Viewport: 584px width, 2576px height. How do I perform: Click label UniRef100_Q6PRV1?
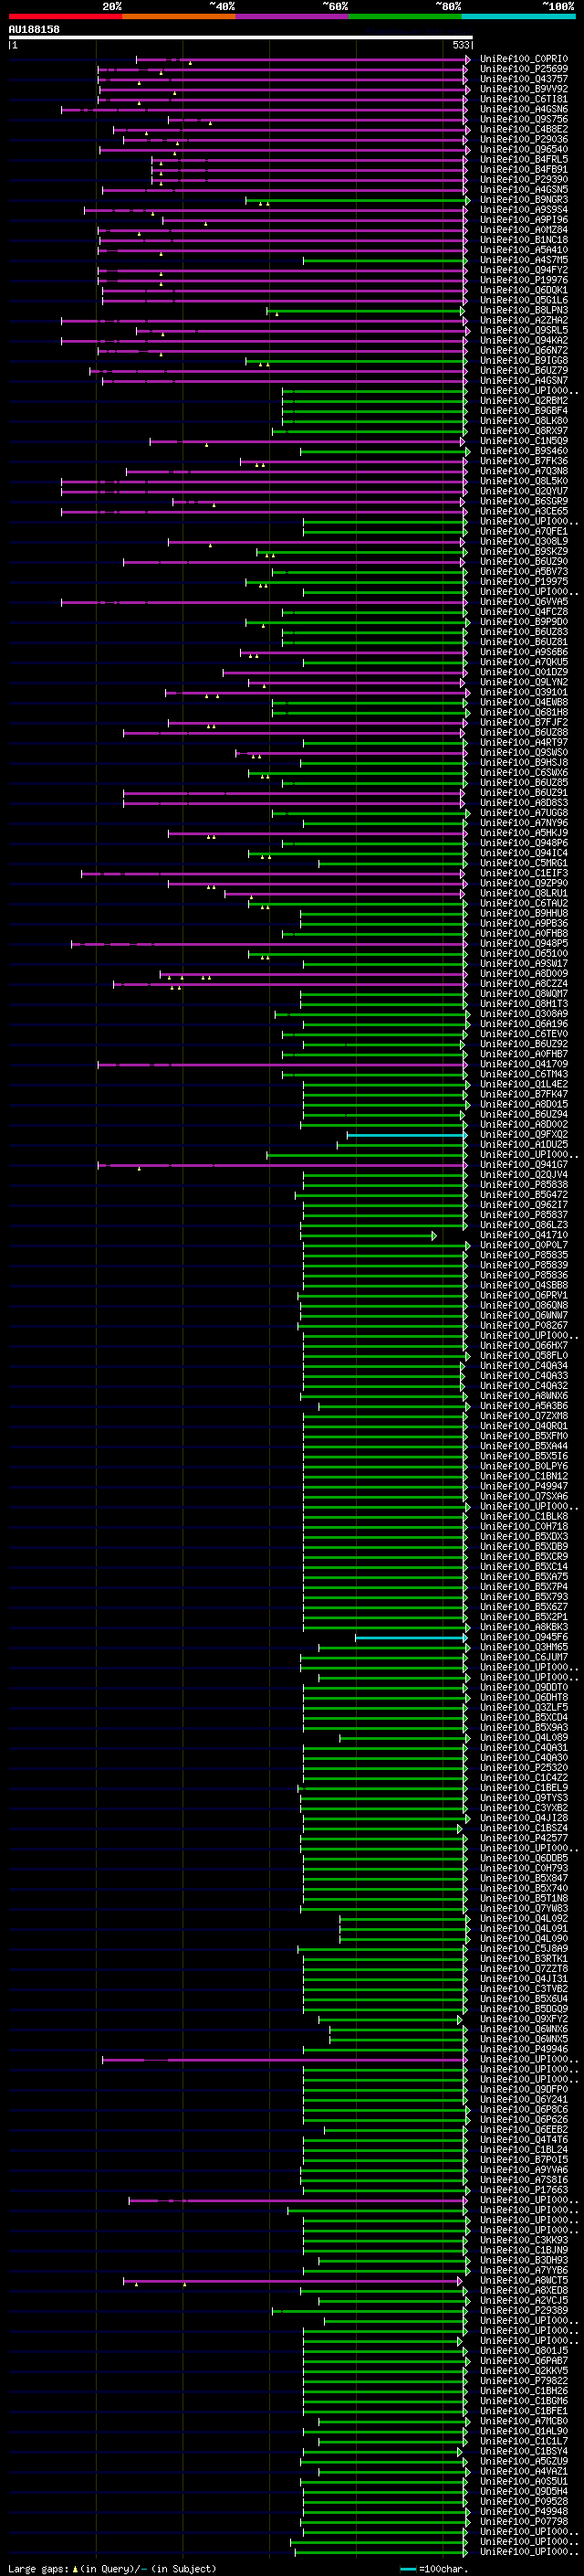(x=523, y=1296)
